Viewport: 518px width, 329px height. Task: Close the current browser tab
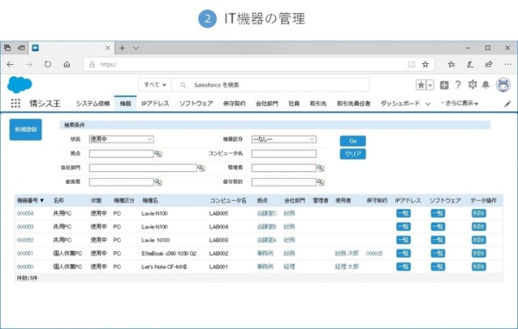pyautogui.click(x=107, y=47)
